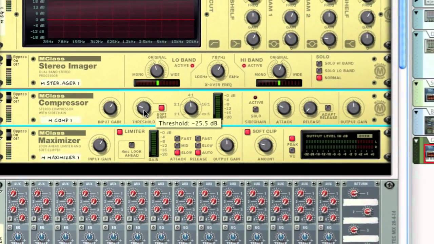
Task: Click the Compressor Output Gain knob
Action: pos(354,108)
